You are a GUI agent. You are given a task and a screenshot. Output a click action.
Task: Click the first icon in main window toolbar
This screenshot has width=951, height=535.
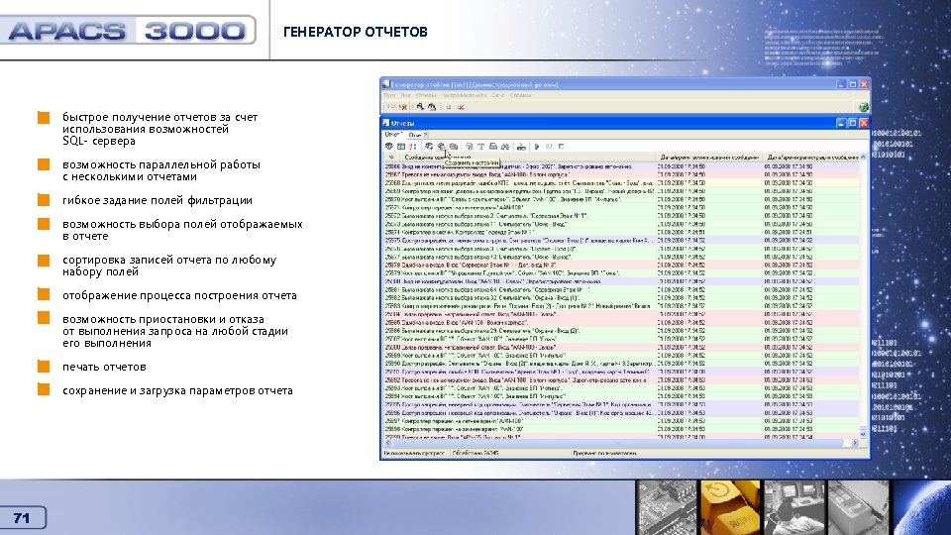pyautogui.click(x=390, y=107)
